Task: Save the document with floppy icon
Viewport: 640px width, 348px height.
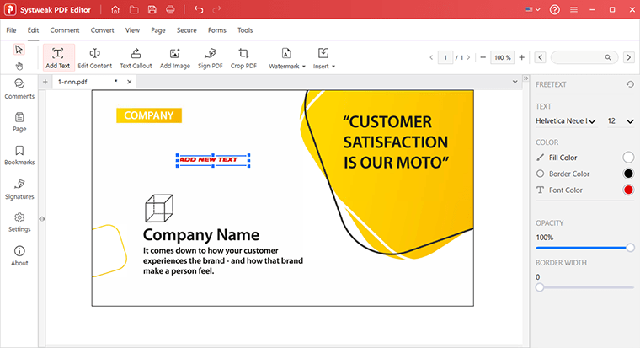Action: [152, 9]
